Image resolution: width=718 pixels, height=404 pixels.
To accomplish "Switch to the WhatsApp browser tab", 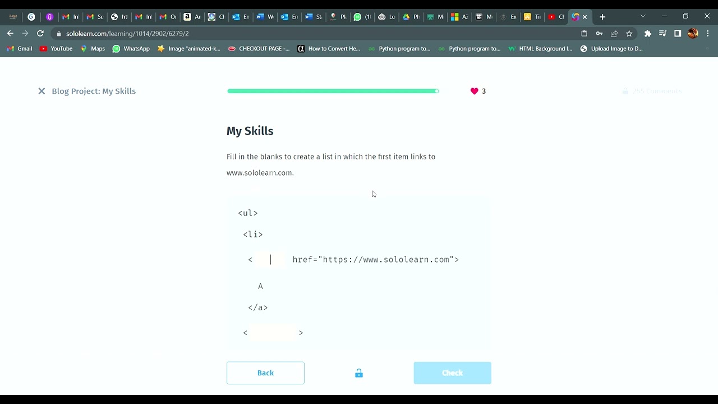I will point(362,17).
